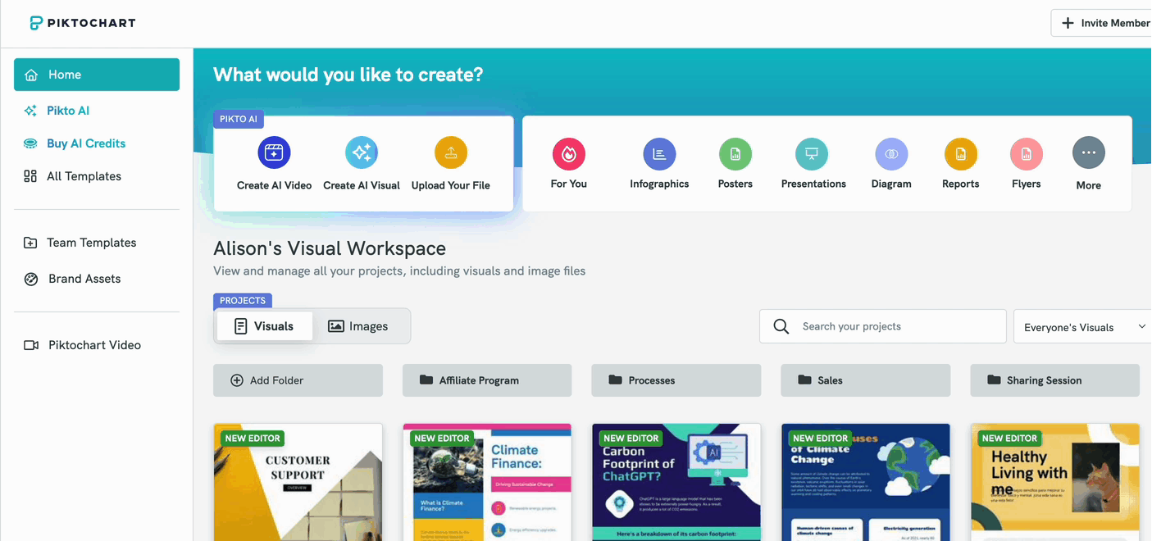This screenshot has height=541, width=1152.
Task: Open the Everyone's Visuals dropdown
Action: (x=1083, y=326)
